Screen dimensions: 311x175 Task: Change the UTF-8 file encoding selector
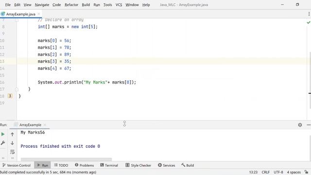point(278,172)
